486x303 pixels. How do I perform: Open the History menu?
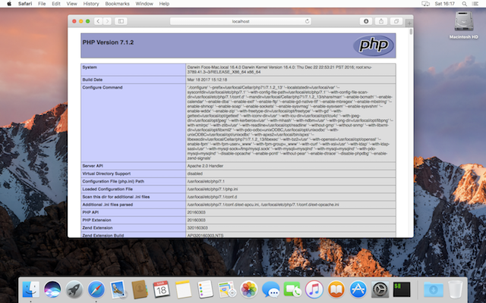(x=91, y=4)
